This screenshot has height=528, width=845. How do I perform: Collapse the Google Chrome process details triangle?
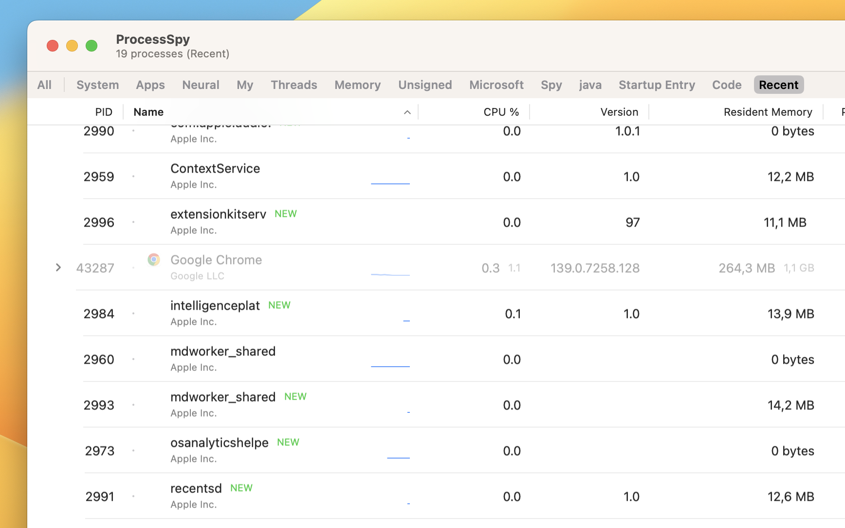58,267
